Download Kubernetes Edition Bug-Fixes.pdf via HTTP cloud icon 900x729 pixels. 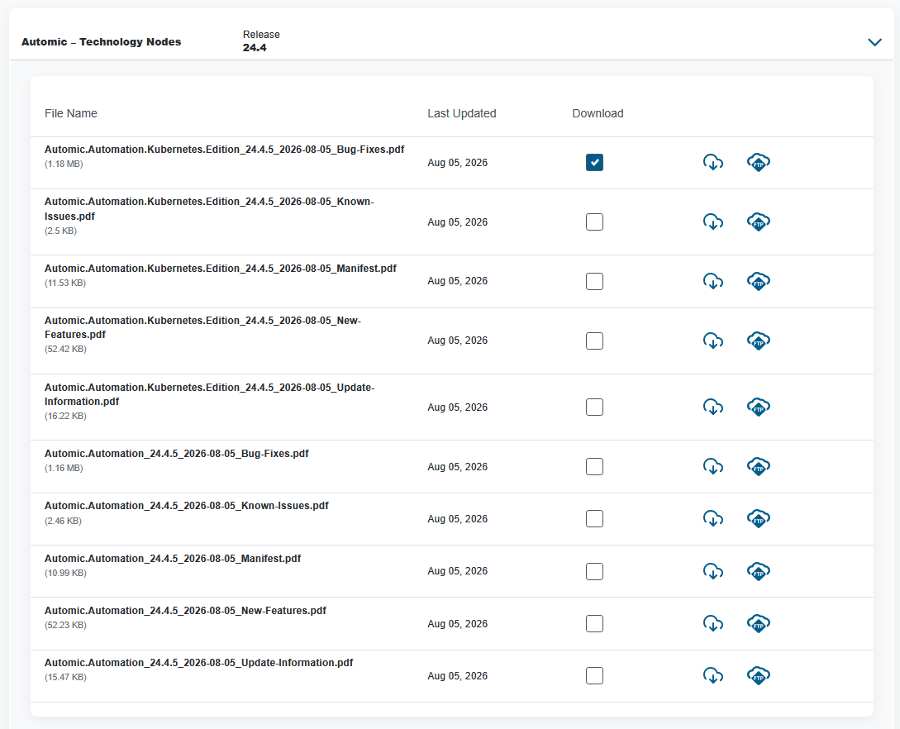(x=713, y=163)
